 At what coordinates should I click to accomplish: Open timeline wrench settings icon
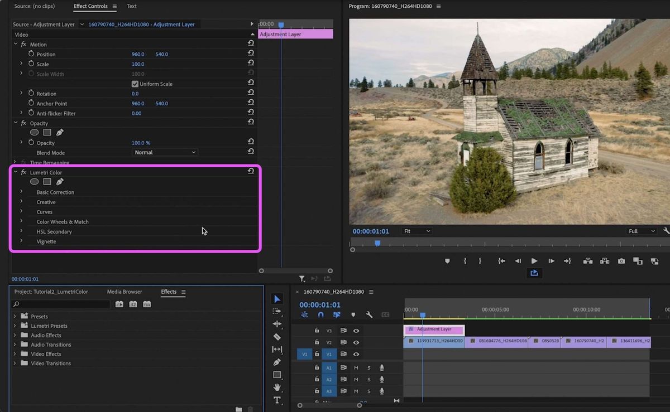tap(369, 315)
